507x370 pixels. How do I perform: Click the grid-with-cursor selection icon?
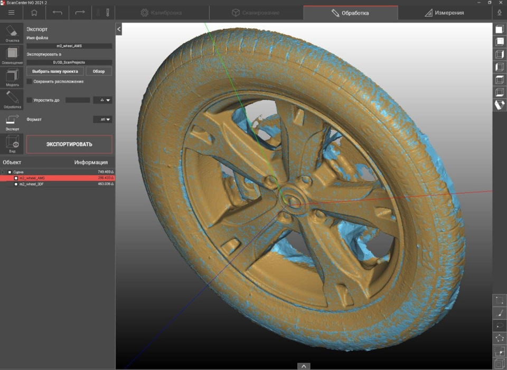point(499,351)
